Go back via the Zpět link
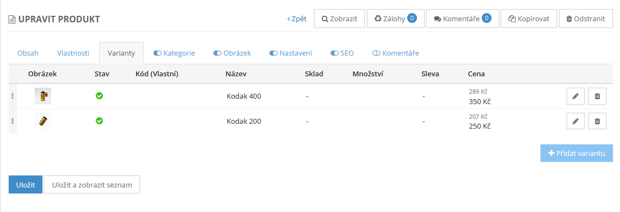The width and height of the screenshot is (620, 212). tap(297, 19)
